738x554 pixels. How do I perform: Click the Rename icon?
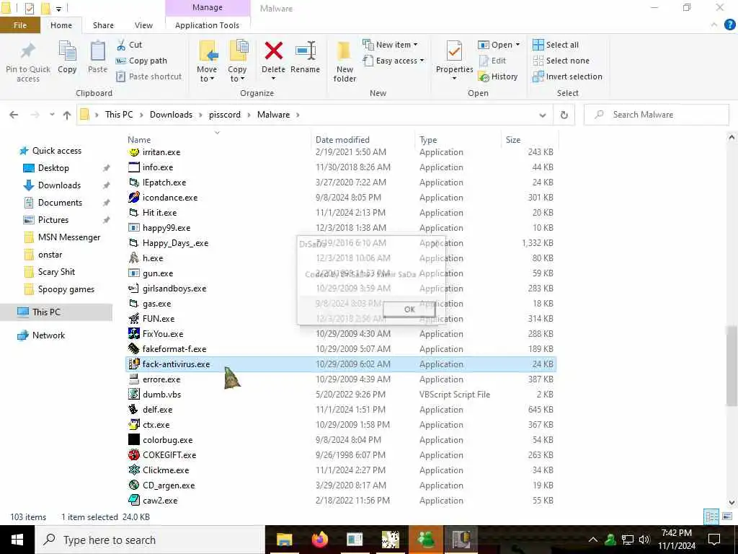tap(305, 50)
